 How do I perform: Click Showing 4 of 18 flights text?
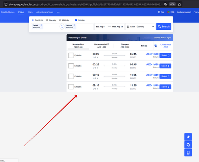pos(162,38)
